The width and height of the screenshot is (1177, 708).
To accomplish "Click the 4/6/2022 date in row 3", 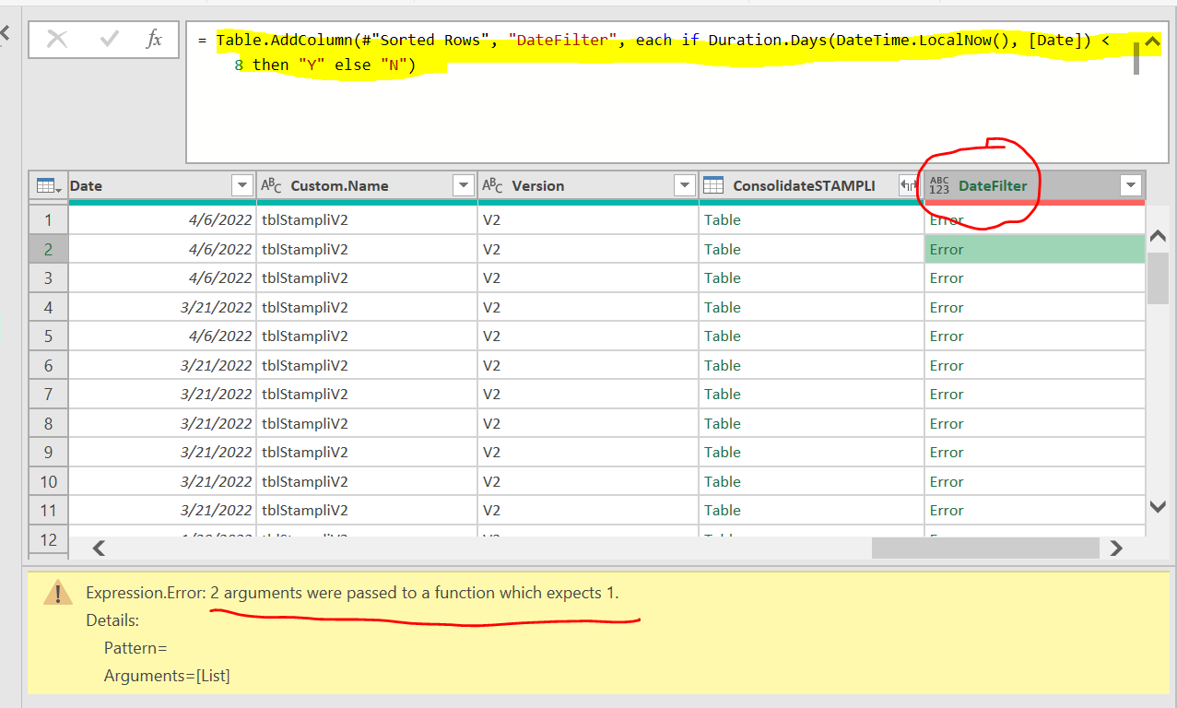I will point(220,277).
